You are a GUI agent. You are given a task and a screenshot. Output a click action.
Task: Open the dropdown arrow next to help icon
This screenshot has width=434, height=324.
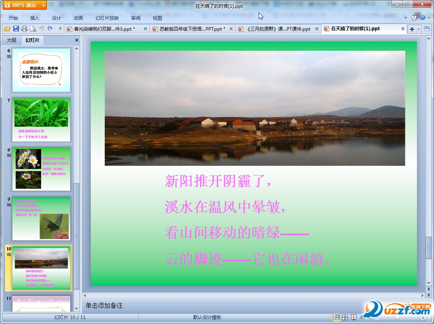coord(429,18)
